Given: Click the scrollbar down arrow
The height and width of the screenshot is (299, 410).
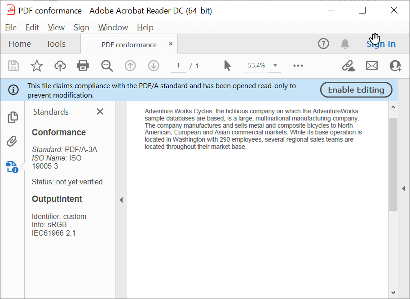Looking at the screenshot, I should click(393, 293).
